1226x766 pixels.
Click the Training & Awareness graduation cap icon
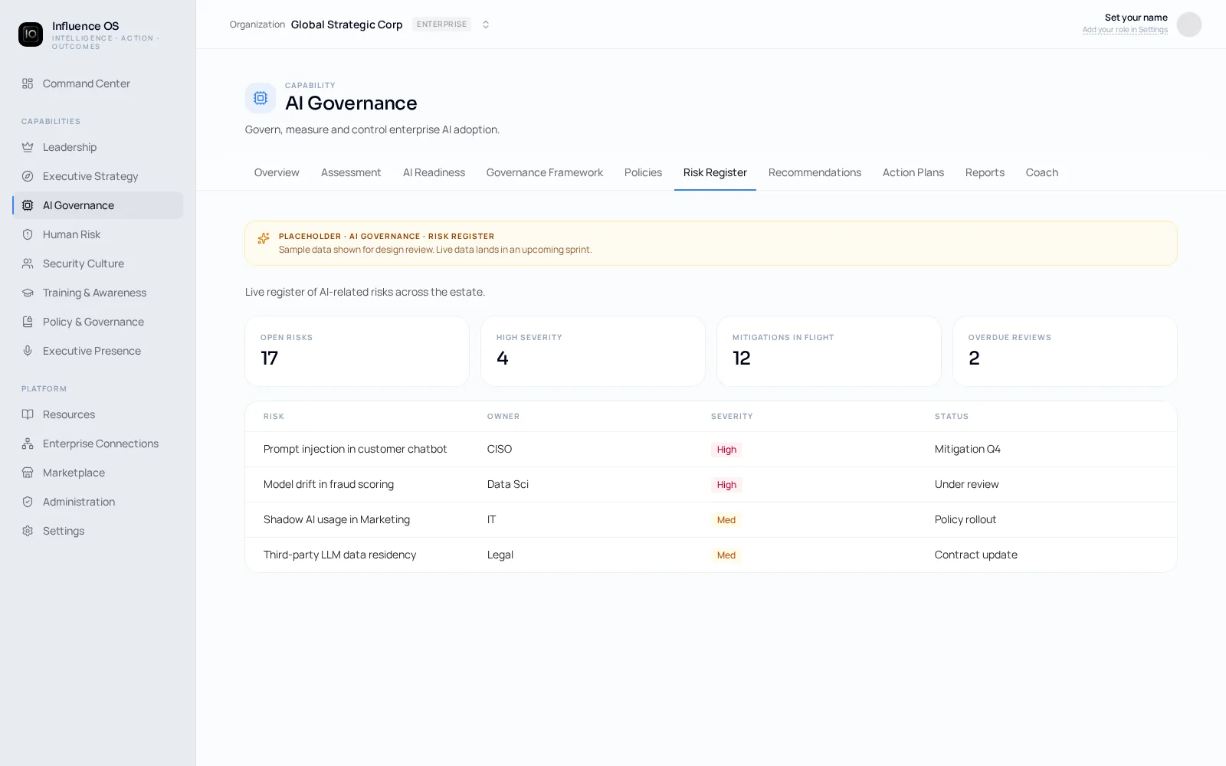[28, 293]
